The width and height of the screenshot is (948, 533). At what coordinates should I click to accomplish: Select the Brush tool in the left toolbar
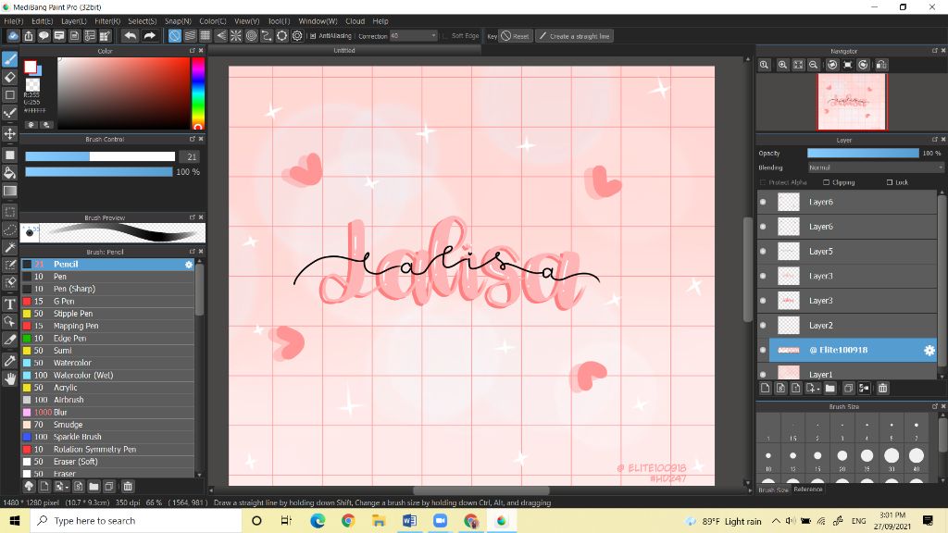(x=9, y=59)
